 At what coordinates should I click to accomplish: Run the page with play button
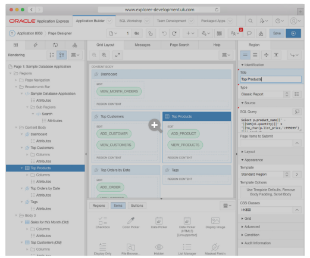(293, 33)
